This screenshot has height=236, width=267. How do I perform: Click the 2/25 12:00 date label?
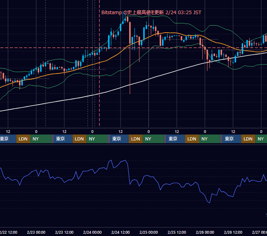177,232
